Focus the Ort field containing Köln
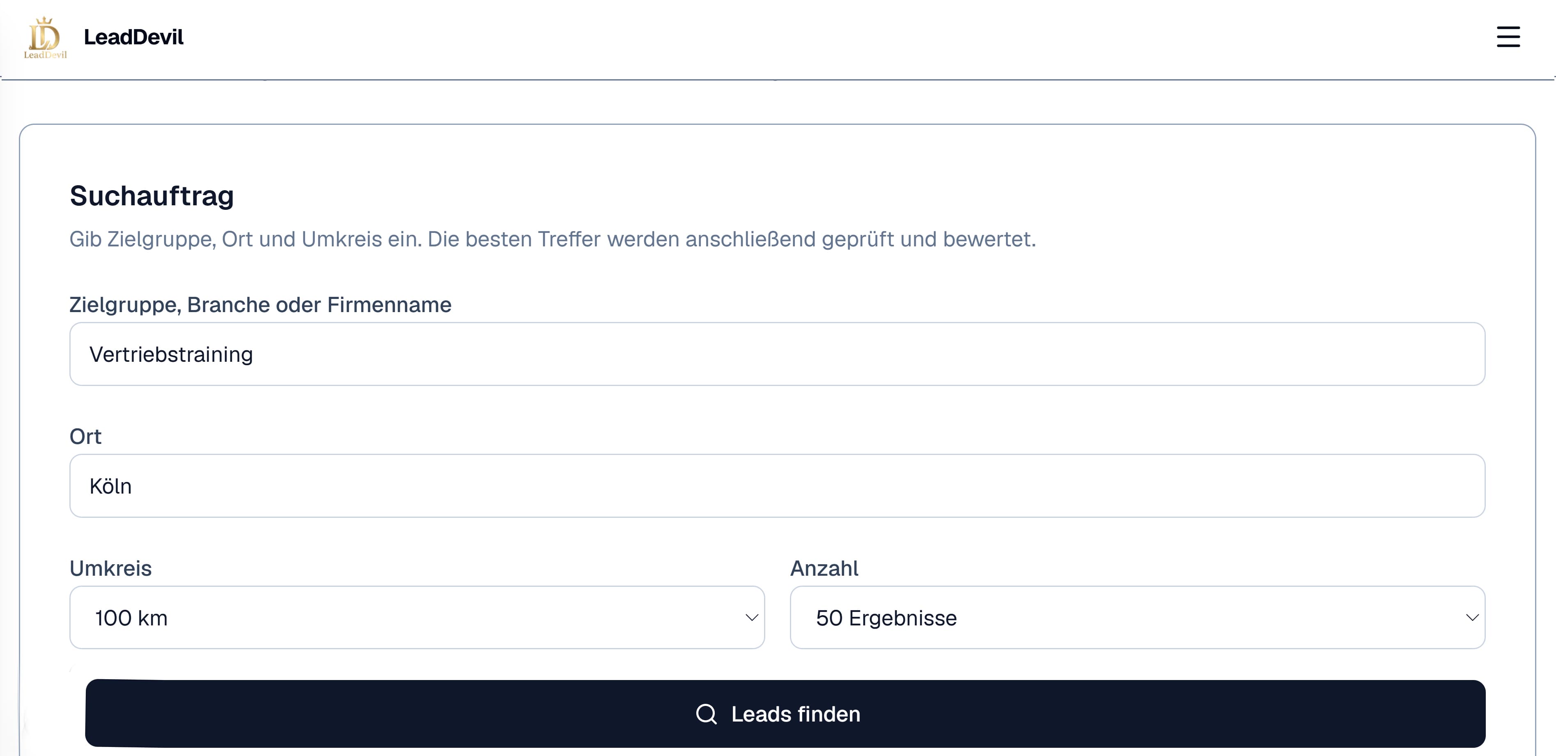Viewport: 1556px width, 756px height. [777, 486]
